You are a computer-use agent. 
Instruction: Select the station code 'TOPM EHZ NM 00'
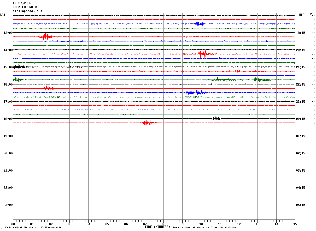click(26, 7)
